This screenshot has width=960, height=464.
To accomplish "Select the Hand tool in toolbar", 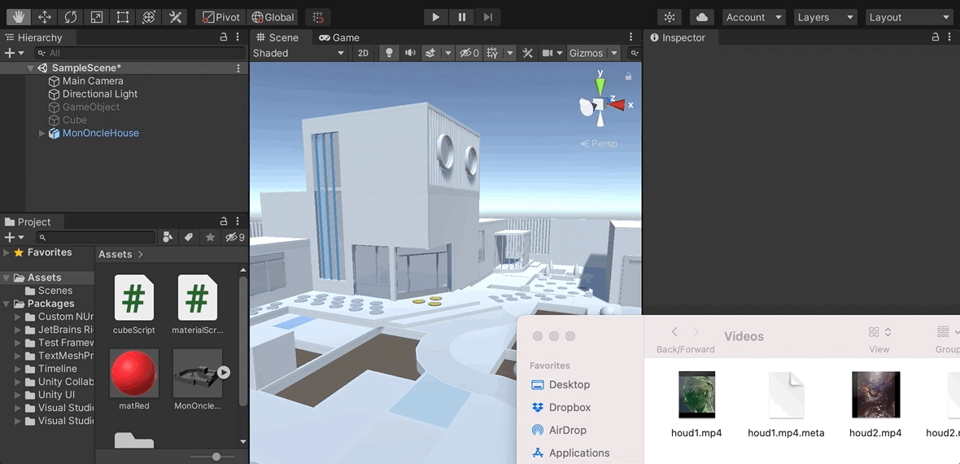I will (19, 17).
